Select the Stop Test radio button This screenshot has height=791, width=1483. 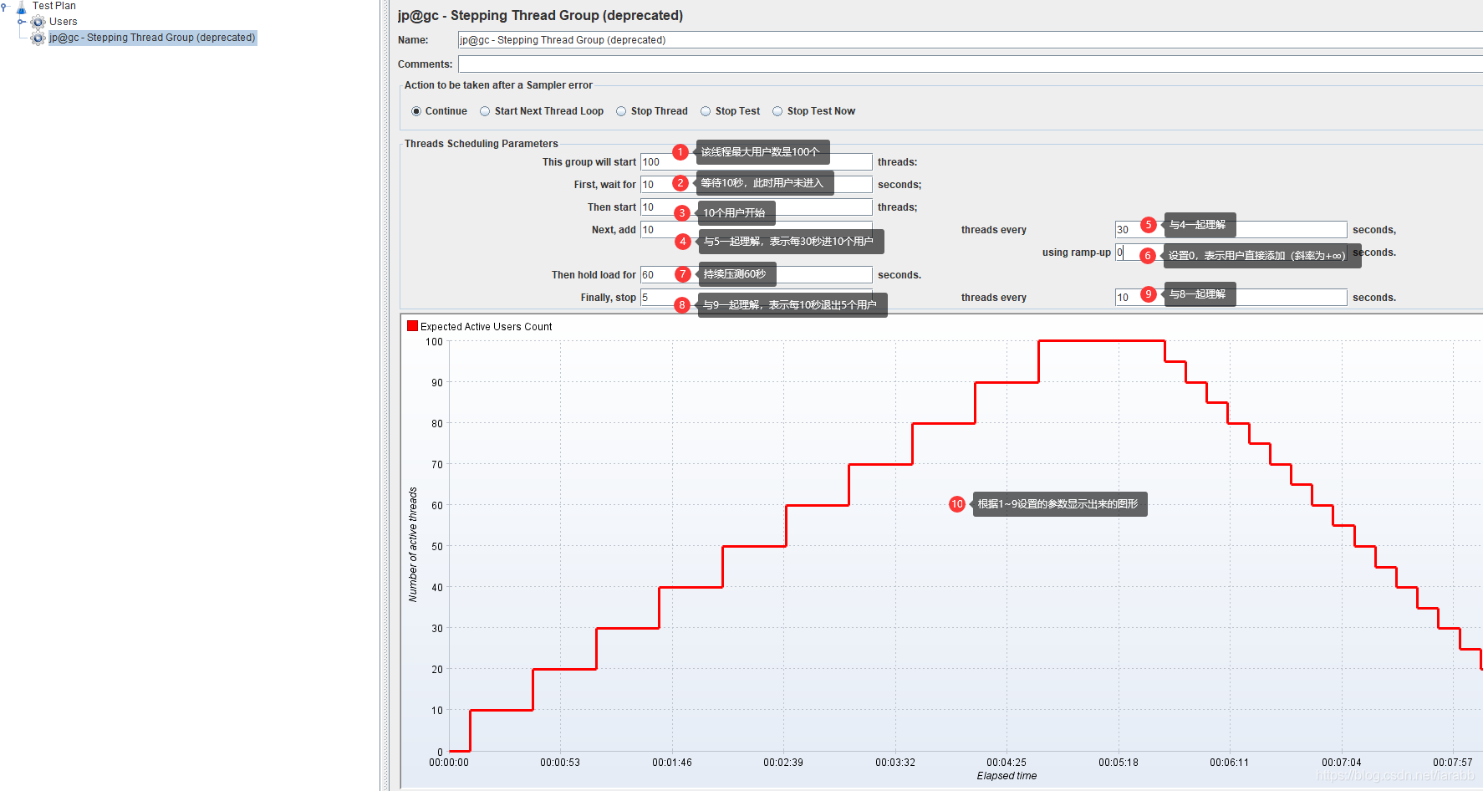tap(706, 111)
